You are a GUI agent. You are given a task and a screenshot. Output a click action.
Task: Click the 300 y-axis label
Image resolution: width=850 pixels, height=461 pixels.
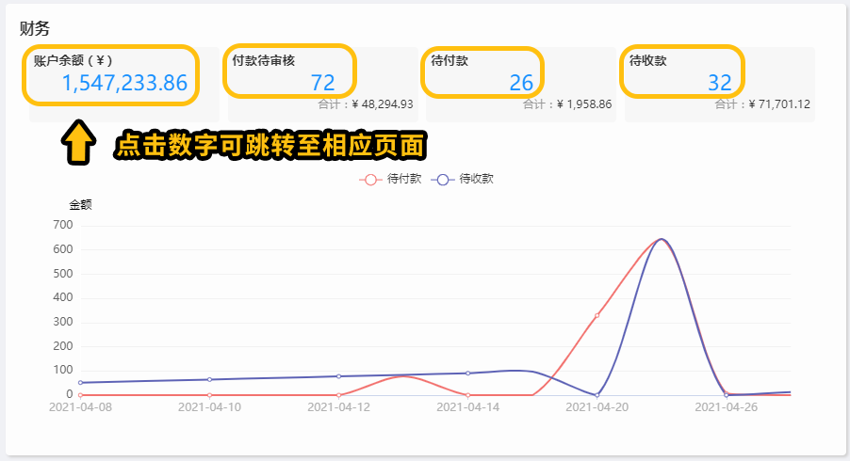(63, 322)
